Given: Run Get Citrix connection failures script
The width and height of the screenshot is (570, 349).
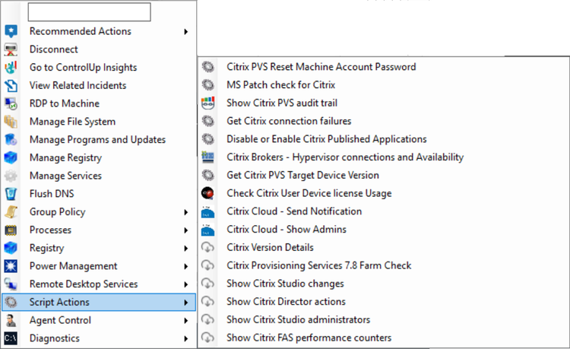Looking at the screenshot, I should tap(384, 121).
